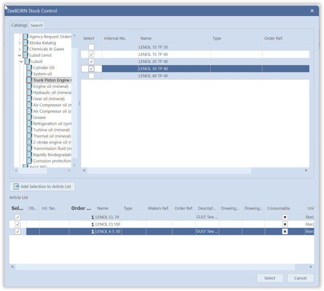Viewport: 324px width, 291px height.
Task: Click the Cancel button
Action: [300, 278]
